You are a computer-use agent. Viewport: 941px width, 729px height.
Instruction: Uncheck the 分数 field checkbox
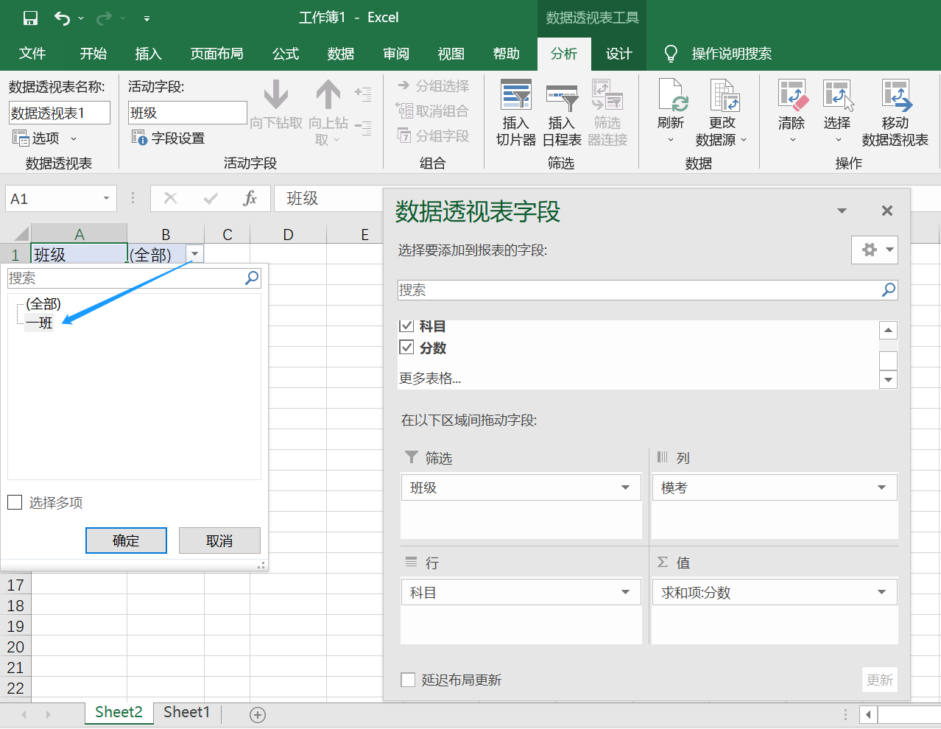406,347
